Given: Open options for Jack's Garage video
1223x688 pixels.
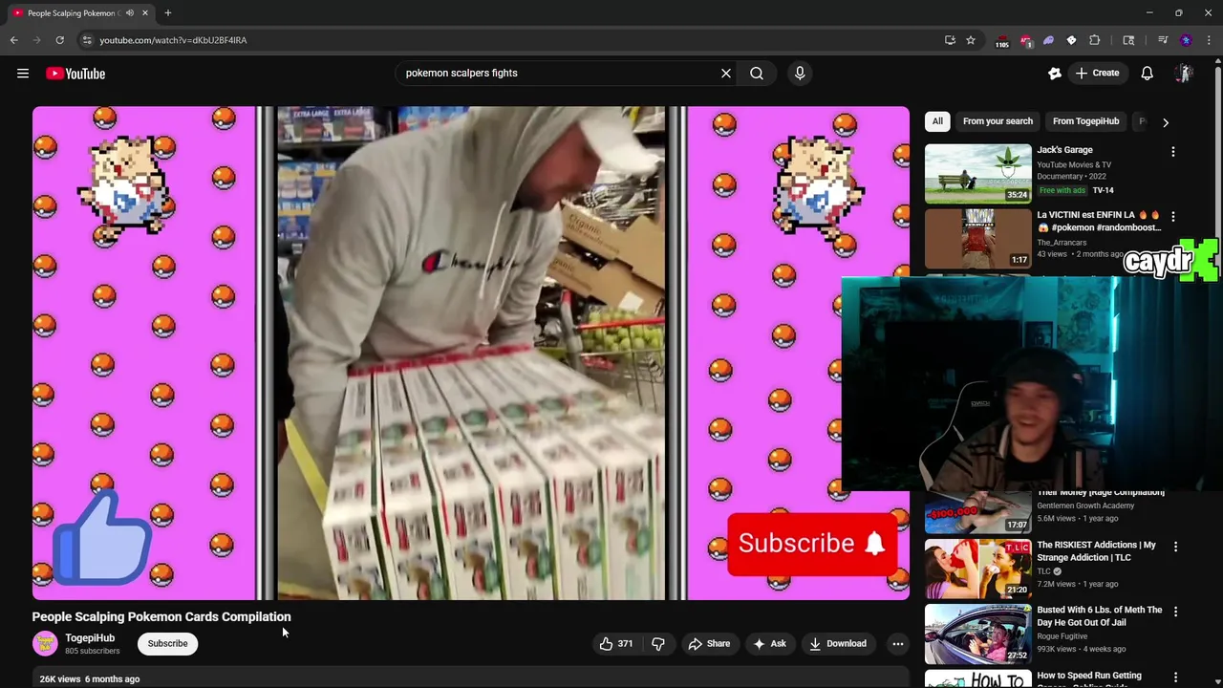Looking at the screenshot, I should tap(1173, 151).
